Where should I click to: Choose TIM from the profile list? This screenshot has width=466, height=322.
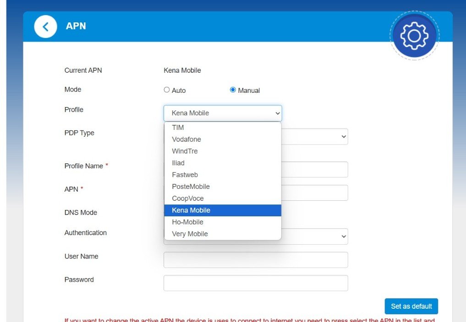(x=223, y=128)
